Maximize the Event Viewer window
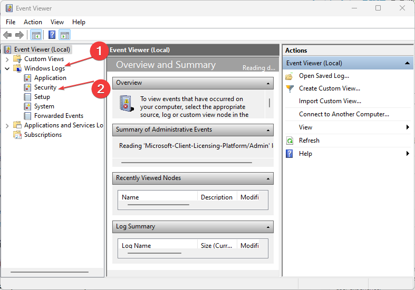This screenshot has width=415, height=290. click(378, 8)
